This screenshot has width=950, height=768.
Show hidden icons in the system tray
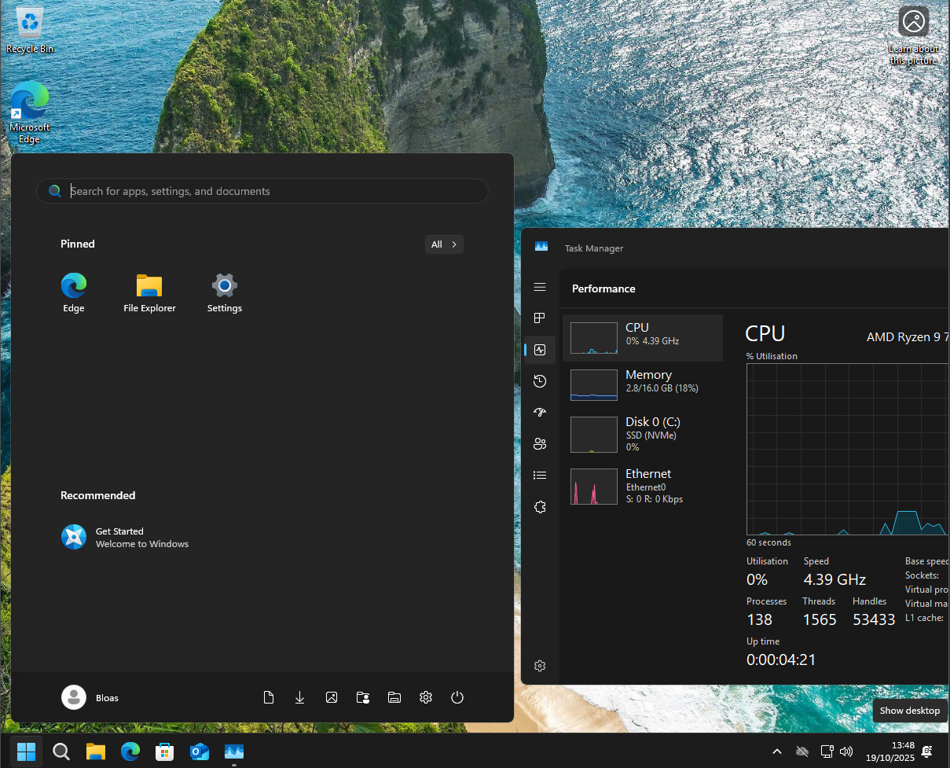pyautogui.click(x=777, y=751)
